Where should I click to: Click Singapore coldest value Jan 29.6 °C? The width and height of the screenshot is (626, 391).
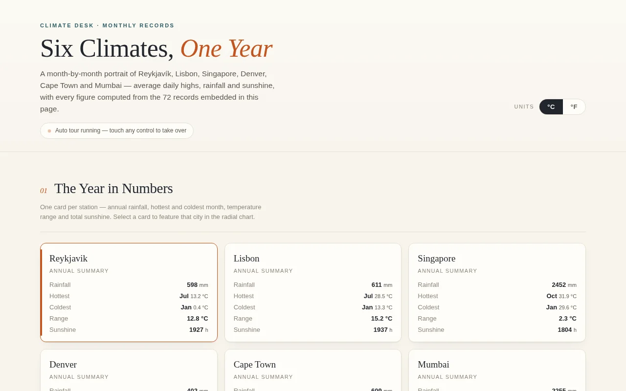pos(561,307)
